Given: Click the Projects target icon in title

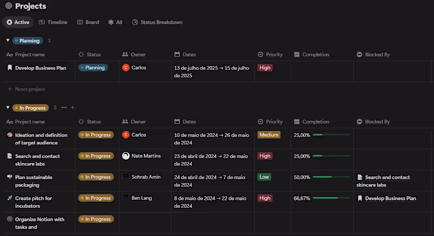Looking at the screenshot, I should pos(8,6).
